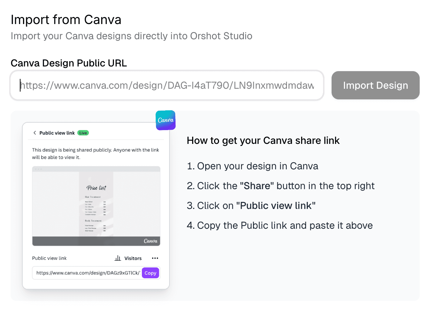Click the green Live badge
The image size is (431, 309).
point(82,133)
